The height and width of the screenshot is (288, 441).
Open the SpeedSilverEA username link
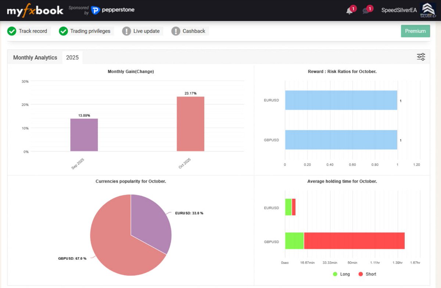[399, 10]
